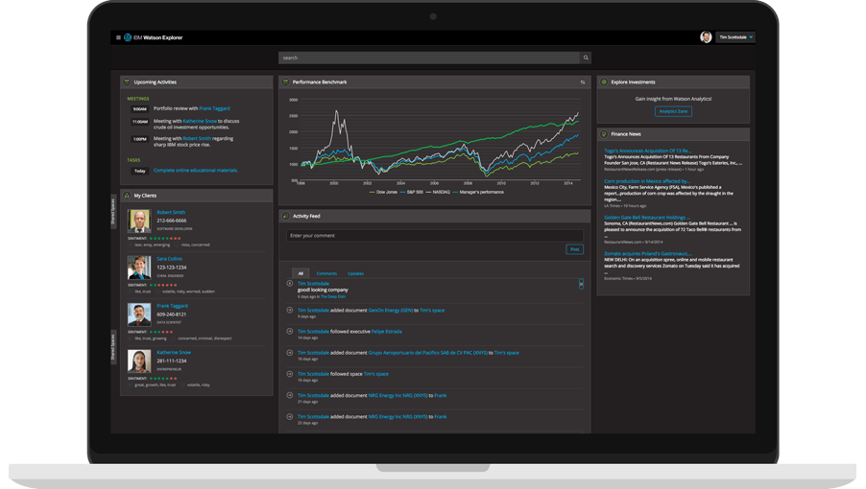Open the Analytics Zone button

click(673, 111)
